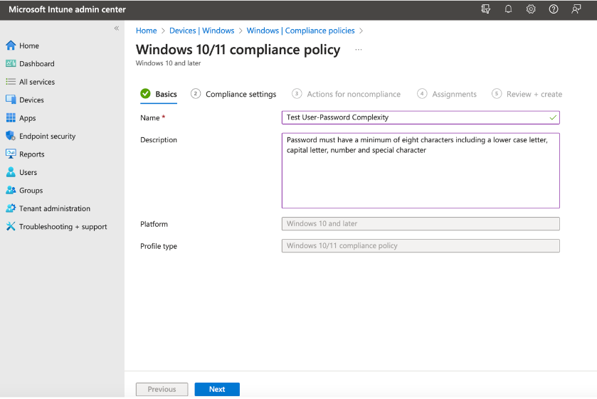Click the green validation check in Name field
The height and width of the screenshot is (399, 597).
(553, 117)
